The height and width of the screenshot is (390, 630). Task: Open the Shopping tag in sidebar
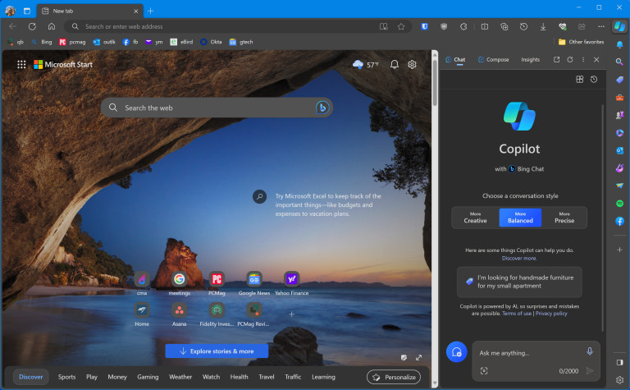(619, 80)
